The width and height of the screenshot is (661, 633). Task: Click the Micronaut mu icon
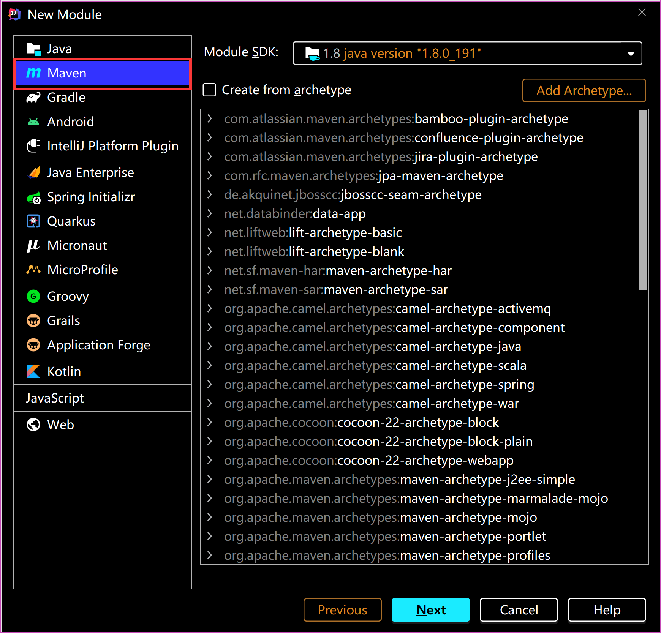tap(33, 246)
